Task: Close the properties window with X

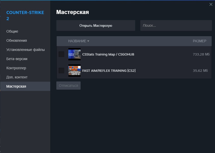Action: pos(211,4)
